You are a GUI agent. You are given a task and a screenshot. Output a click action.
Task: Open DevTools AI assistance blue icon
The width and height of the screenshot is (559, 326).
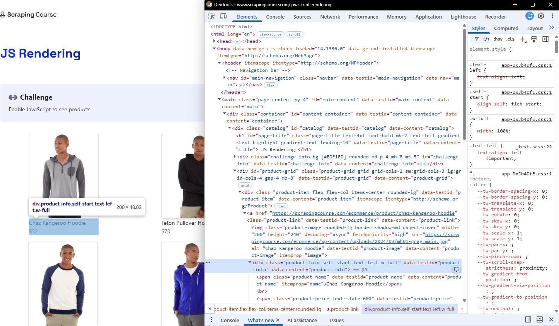530,16
